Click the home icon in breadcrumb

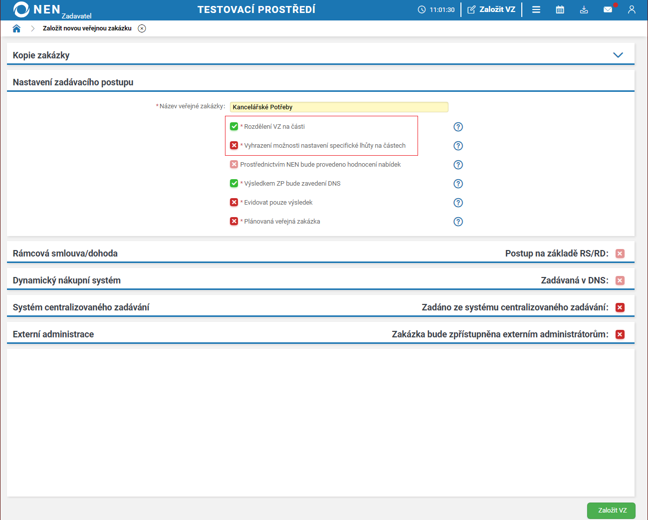(x=16, y=28)
